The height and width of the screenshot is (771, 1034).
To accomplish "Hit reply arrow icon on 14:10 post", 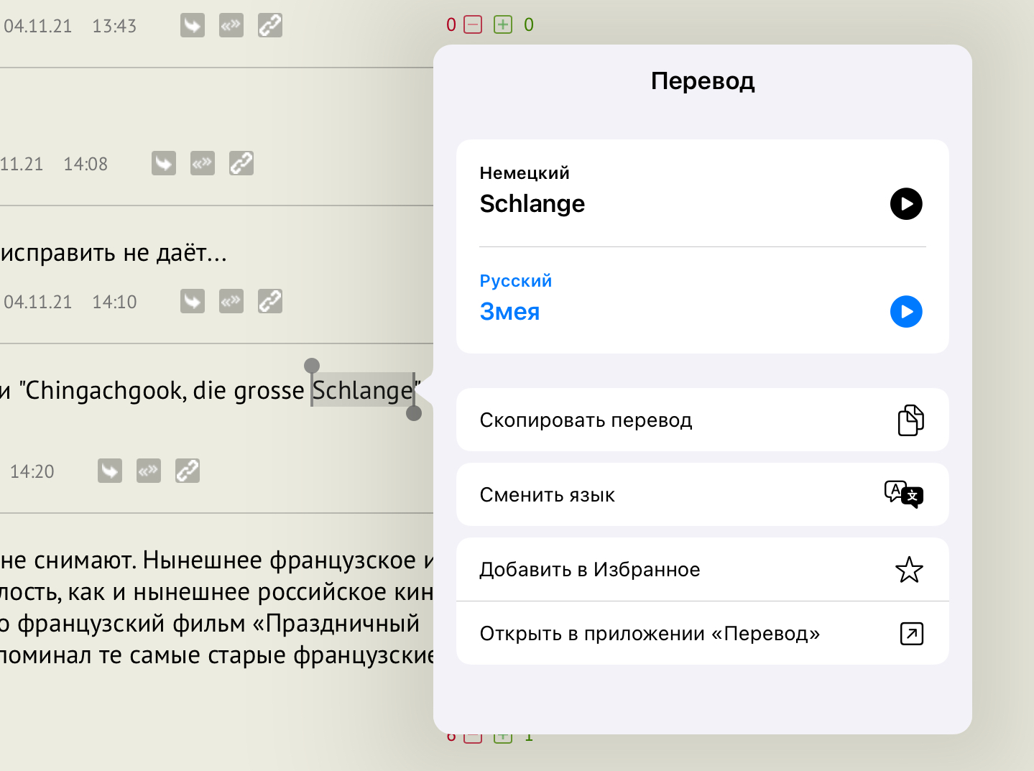I will 193,302.
